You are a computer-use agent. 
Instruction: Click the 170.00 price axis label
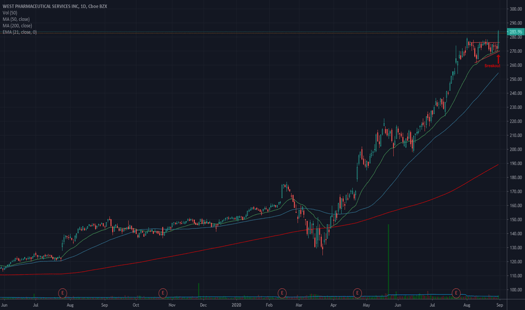516,192
